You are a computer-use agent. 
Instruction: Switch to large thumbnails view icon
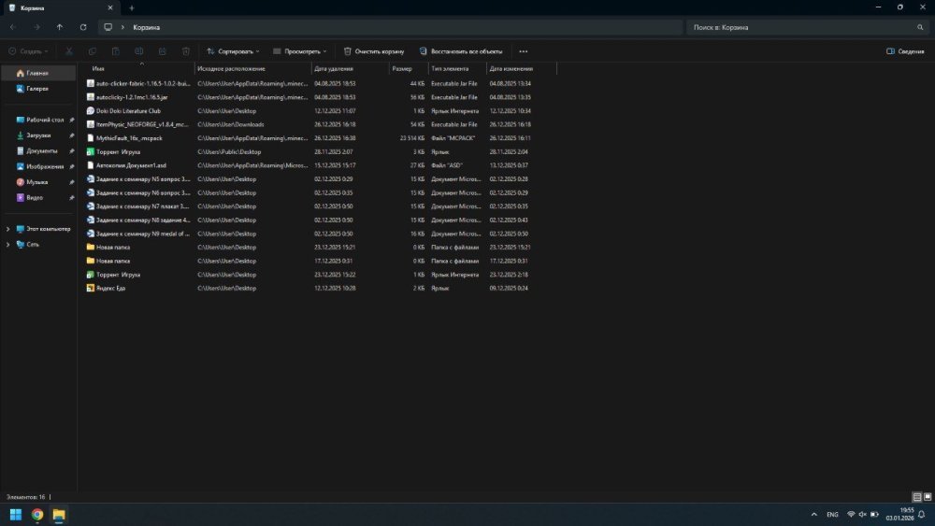pos(928,497)
